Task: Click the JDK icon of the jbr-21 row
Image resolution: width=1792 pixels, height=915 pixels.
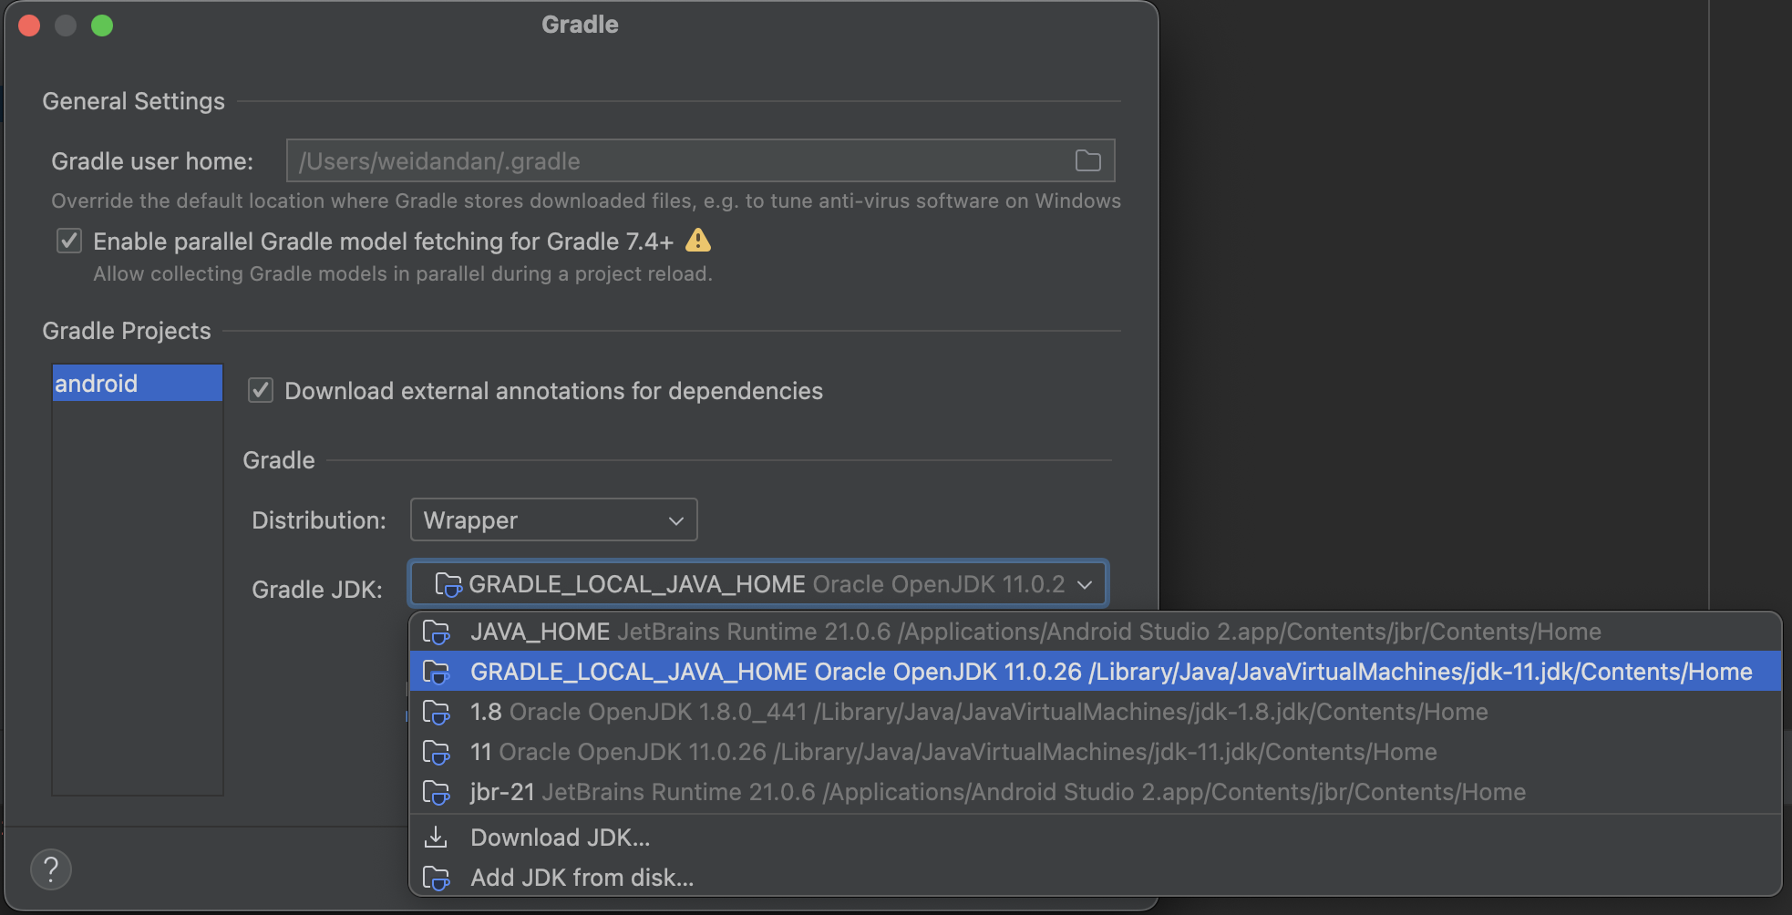Action: 437,793
